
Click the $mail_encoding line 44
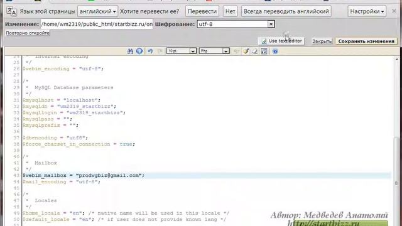pos(62,181)
